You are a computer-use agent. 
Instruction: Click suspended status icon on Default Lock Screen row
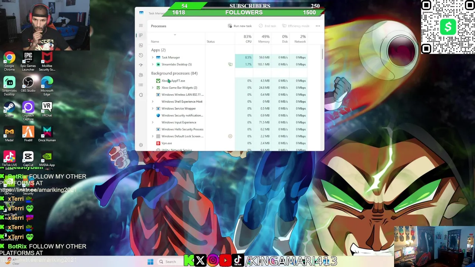click(x=230, y=136)
